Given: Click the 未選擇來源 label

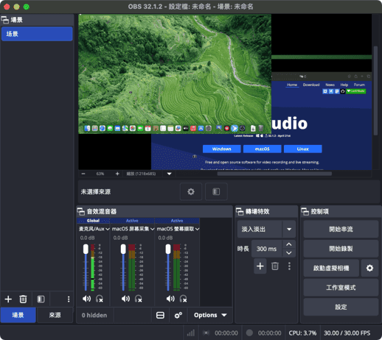Looking at the screenshot, I should (96, 191).
